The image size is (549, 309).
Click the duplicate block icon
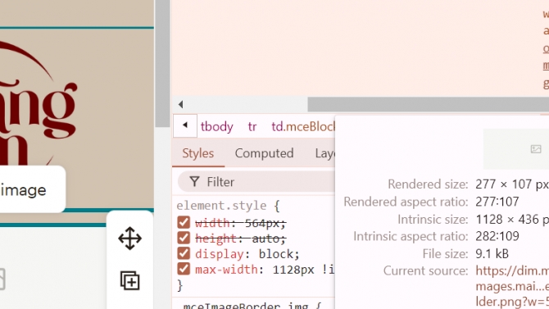pos(130,280)
